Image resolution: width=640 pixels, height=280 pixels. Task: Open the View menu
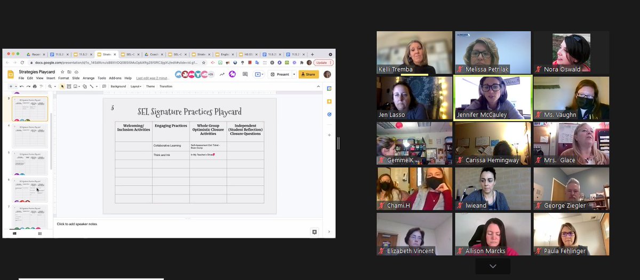click(39, 78)
